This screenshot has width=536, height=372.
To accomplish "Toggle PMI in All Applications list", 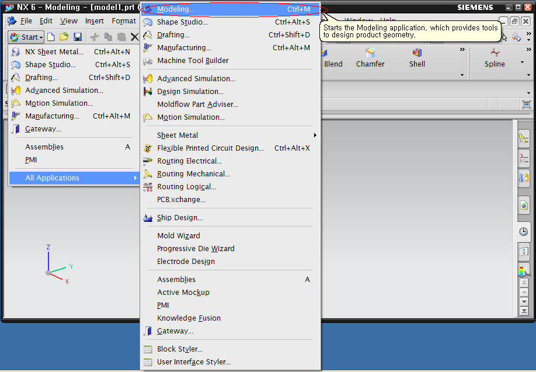I will pos(231,305).
